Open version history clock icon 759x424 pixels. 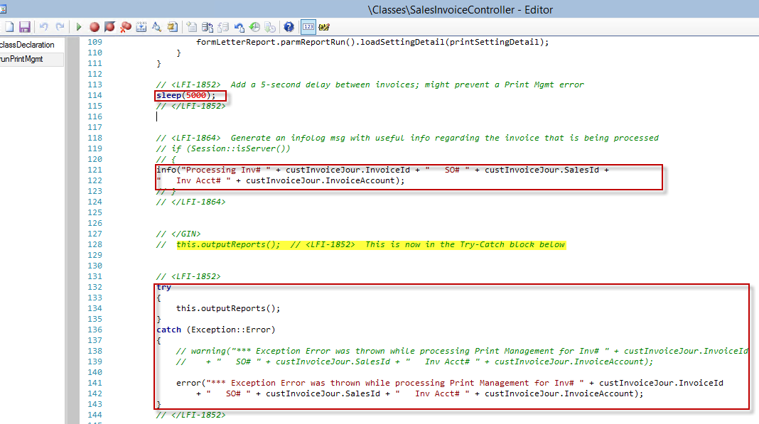coord(254,27)
